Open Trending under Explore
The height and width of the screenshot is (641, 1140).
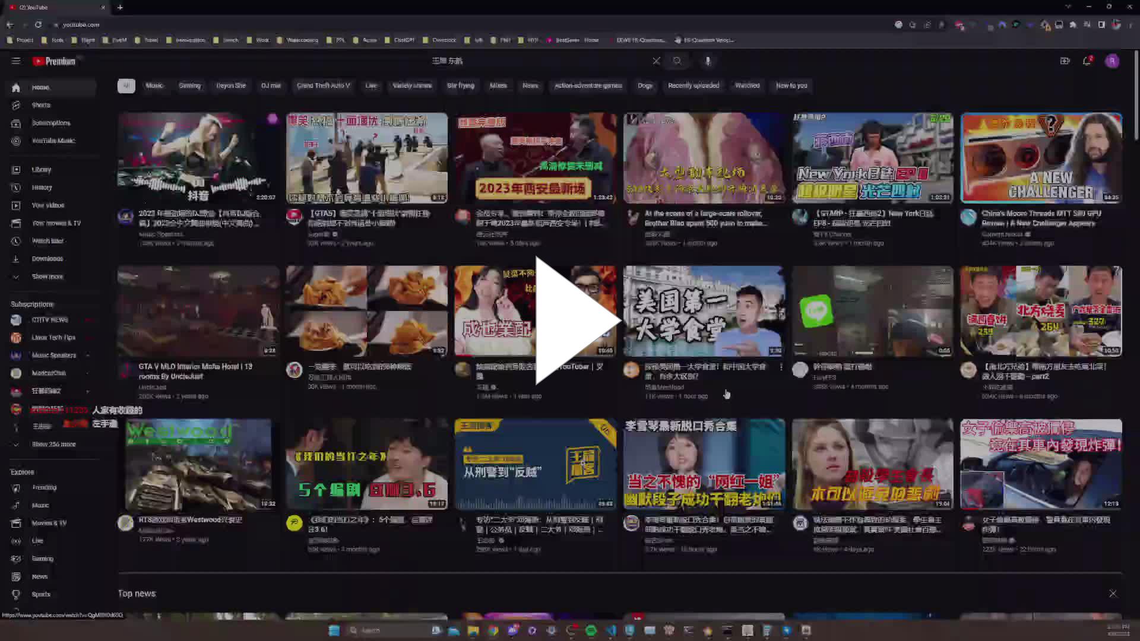44,487
